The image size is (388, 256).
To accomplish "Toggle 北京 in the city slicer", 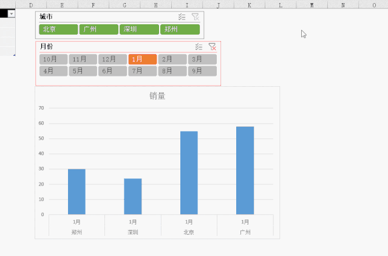I will (58, 29).
